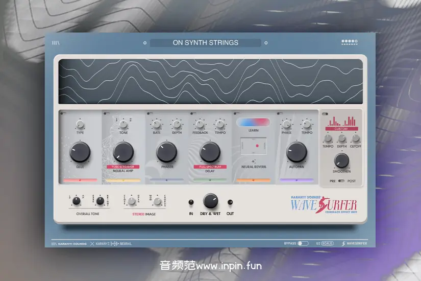Open the preset name ON SYNTH STRINGS
Image resolution: width=421 pixels, height=281 pixels.
pos(206,43)
